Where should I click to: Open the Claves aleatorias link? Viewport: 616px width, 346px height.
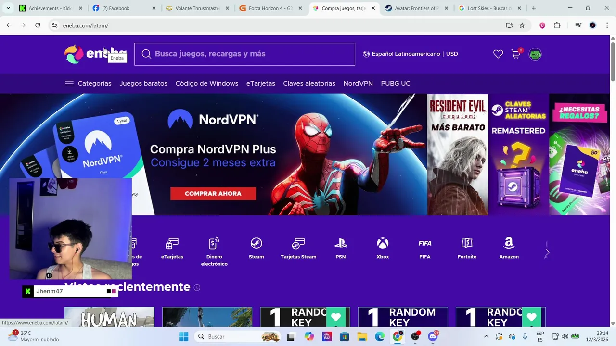309,83
